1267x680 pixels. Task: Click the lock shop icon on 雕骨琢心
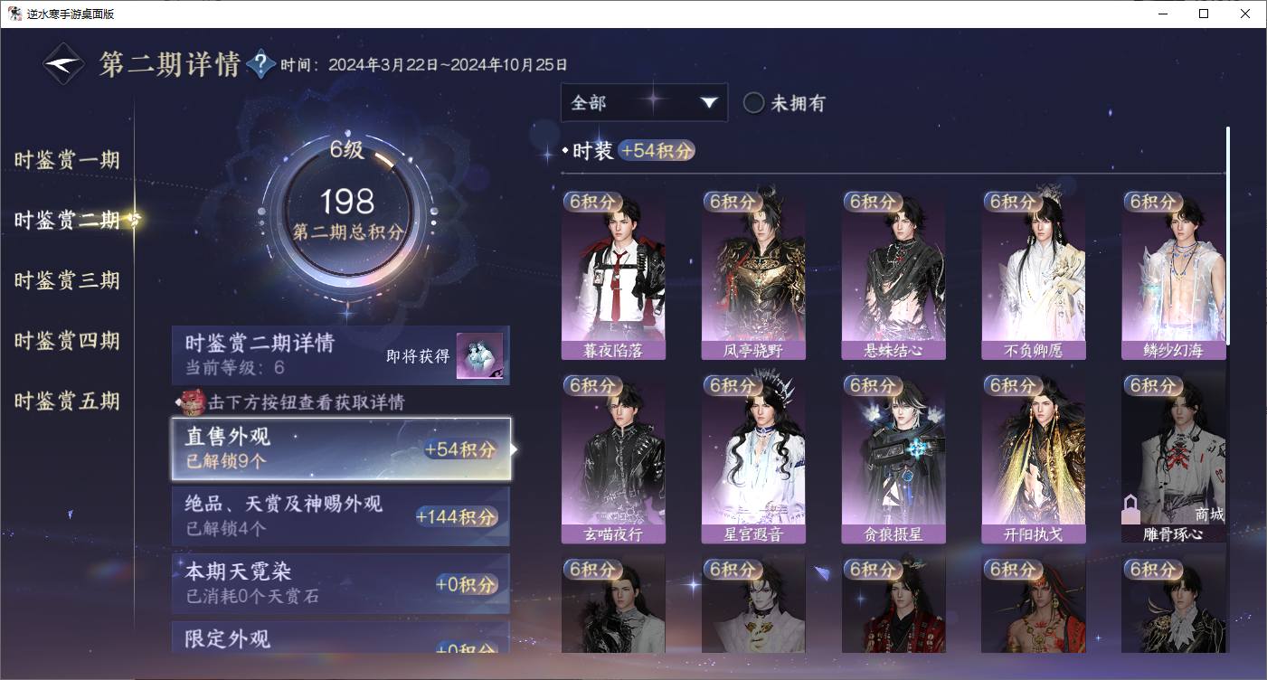point(1130,510)
